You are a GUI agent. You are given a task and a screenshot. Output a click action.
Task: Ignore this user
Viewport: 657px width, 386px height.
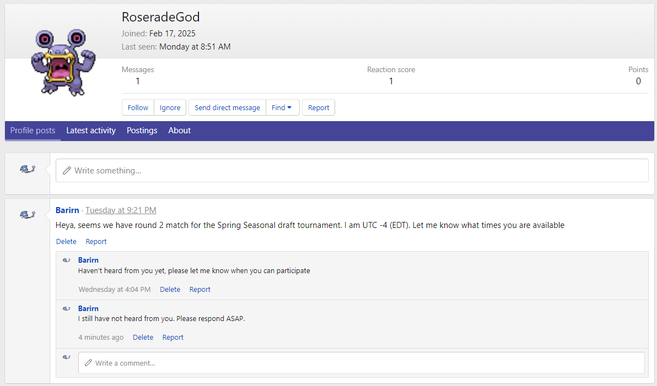coord(170,107)
